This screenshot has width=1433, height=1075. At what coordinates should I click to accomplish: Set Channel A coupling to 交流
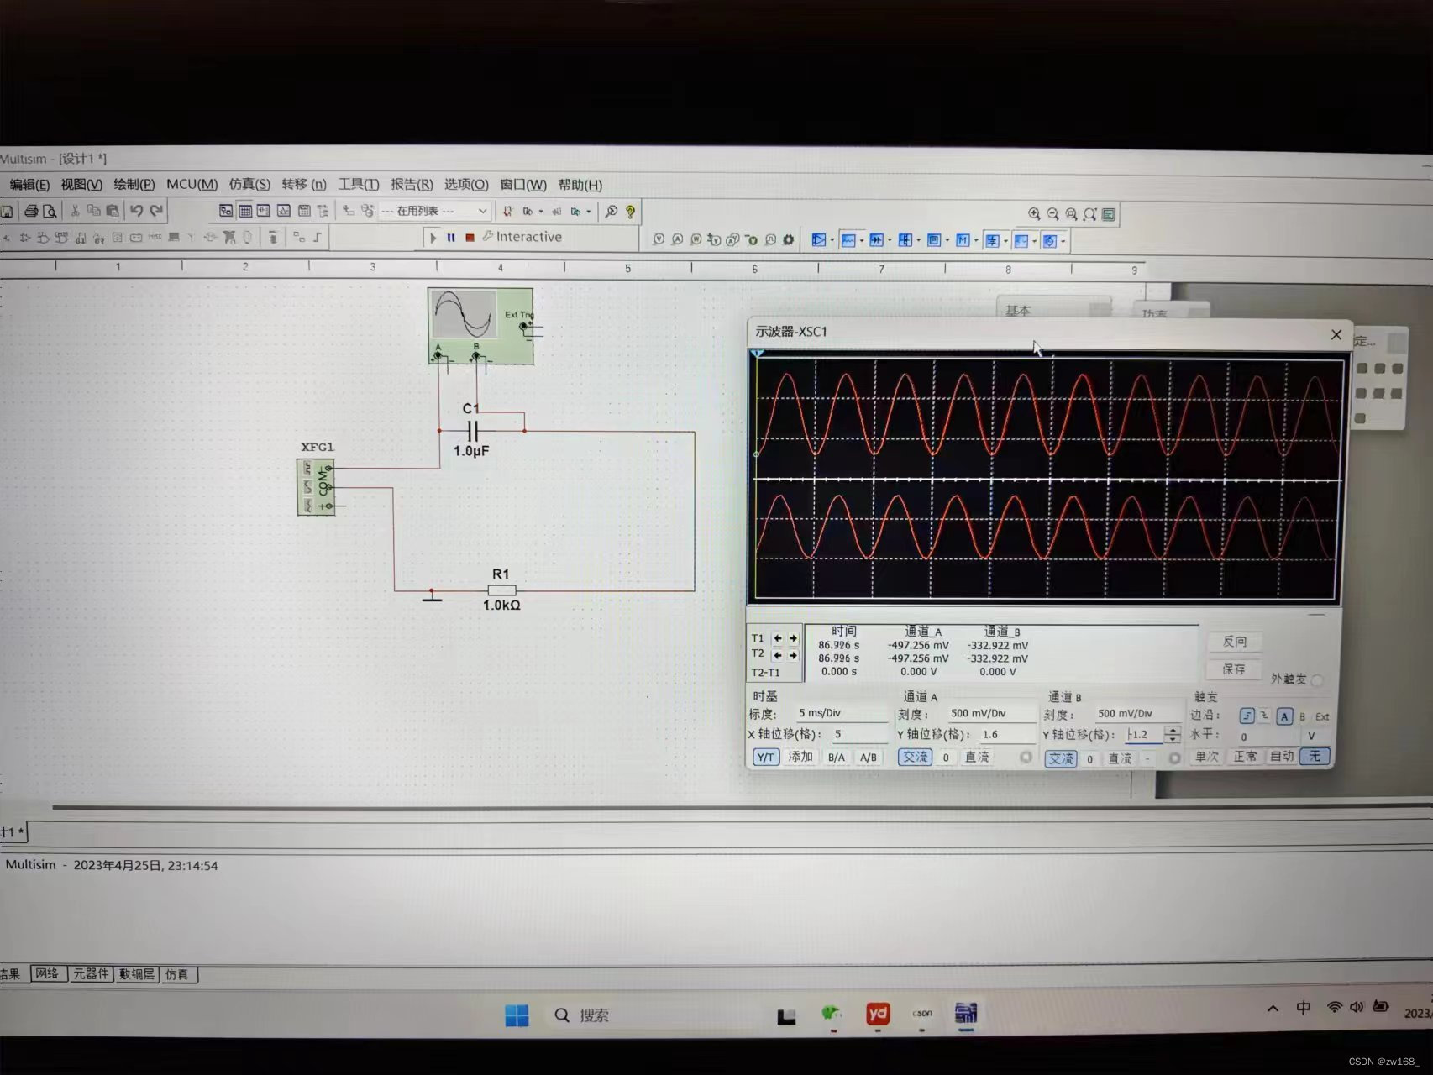(x=915, y=757)
